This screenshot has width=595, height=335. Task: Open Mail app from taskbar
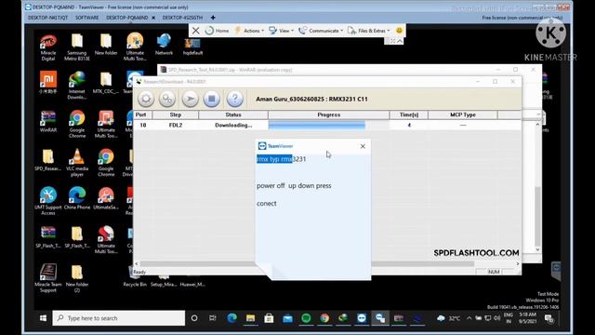287,318
